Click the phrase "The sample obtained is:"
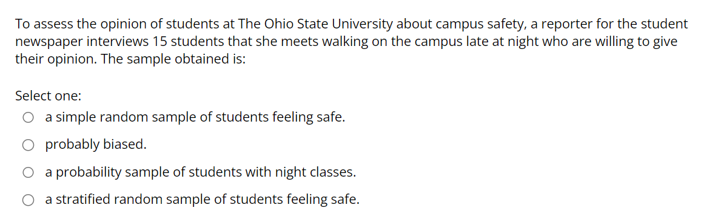 tap(173, 59)
